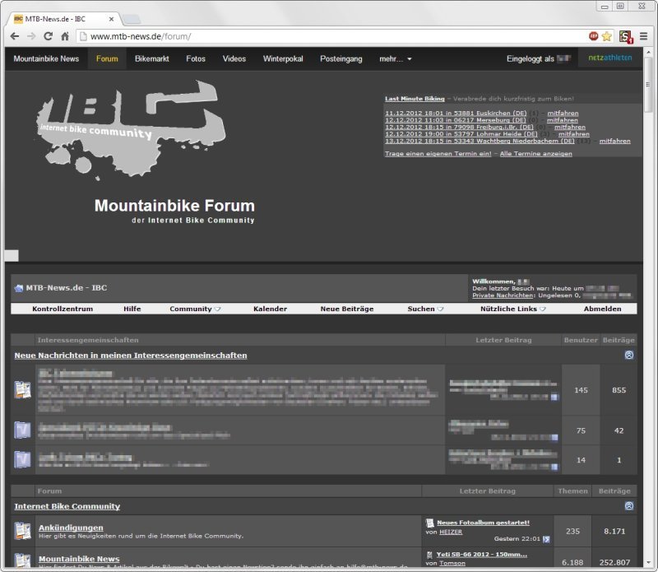The height and width of the screenshot is (572, 658).
Task: Open Mountainbike News in top navigation
Action: (x=46, y=58)
